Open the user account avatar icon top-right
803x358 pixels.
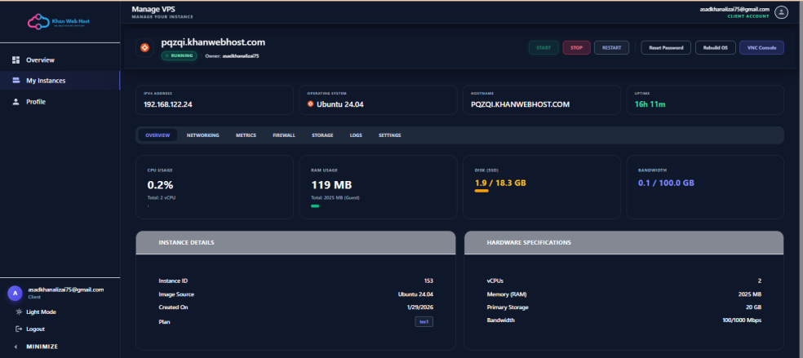(781, 12)
